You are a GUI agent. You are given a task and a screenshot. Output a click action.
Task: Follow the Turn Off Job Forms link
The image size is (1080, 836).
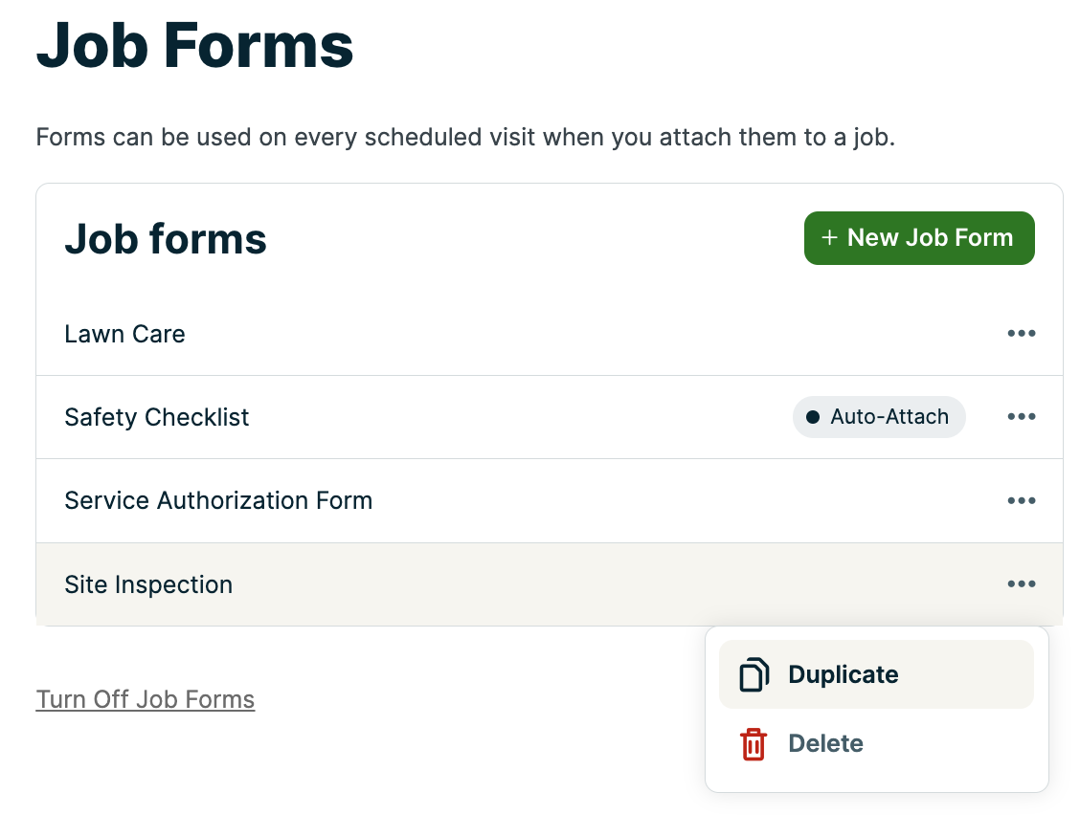[146, 699]
